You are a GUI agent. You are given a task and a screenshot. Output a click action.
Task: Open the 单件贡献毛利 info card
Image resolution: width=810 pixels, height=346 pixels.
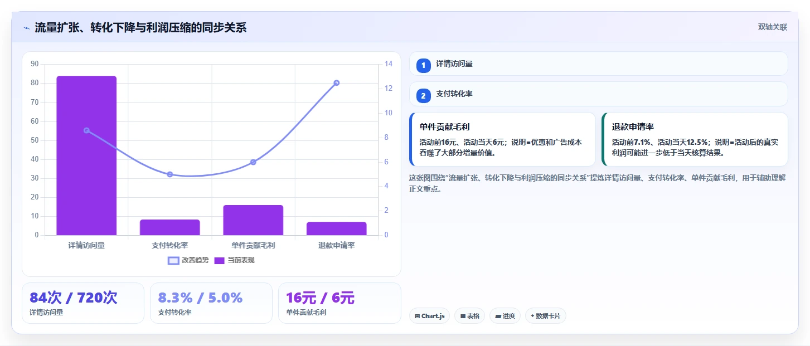tap(502, 139)
